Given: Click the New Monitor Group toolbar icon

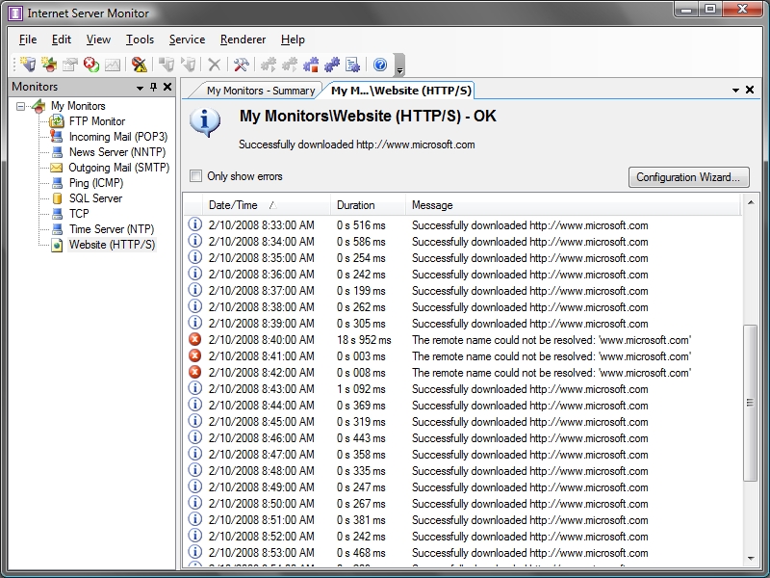Looking at the screenshot, I should (49, 65).
